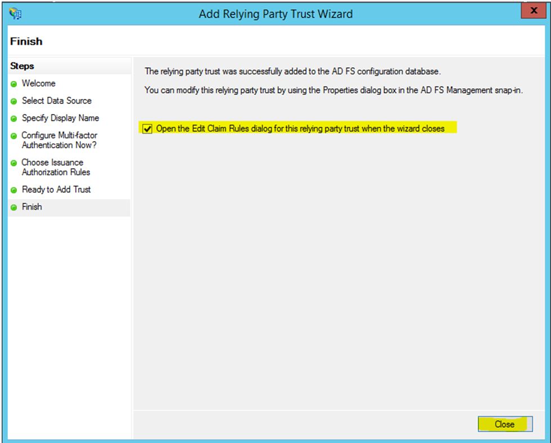Viewport: 551px width, 443px height.
Task: Go to Configure Multi-factor Authentication Now? step
Action: pyautogui.click(x=59, y=140)
